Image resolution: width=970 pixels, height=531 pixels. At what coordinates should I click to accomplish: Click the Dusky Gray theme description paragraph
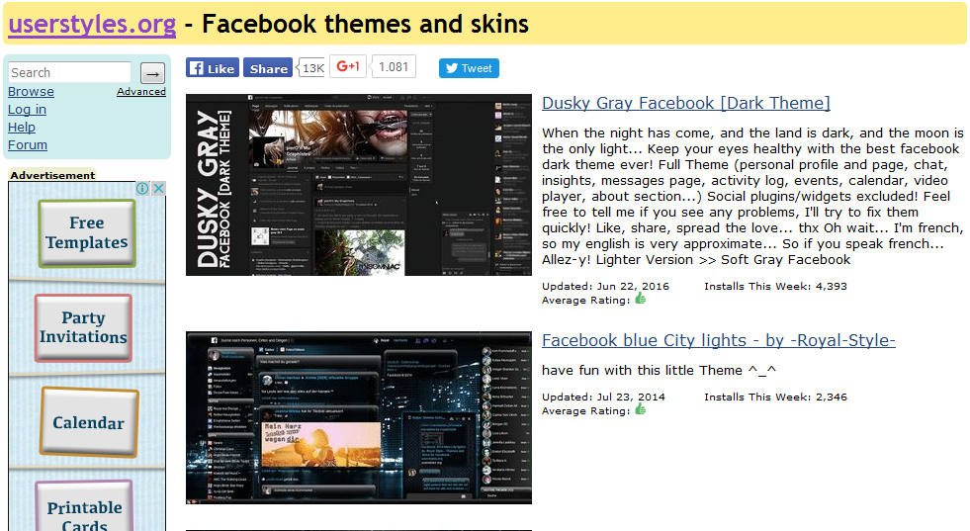point(752,196)
